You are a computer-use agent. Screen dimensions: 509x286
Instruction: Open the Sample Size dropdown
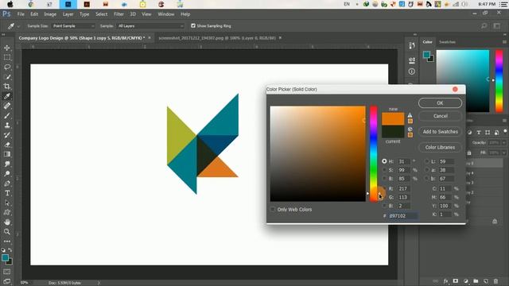pos(73,26)
